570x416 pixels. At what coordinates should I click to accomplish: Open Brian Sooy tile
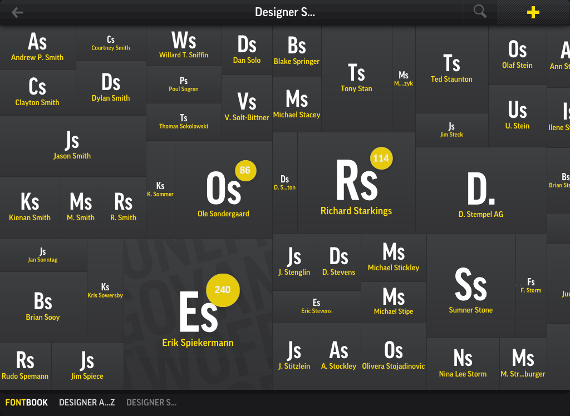tap(43, 307)
